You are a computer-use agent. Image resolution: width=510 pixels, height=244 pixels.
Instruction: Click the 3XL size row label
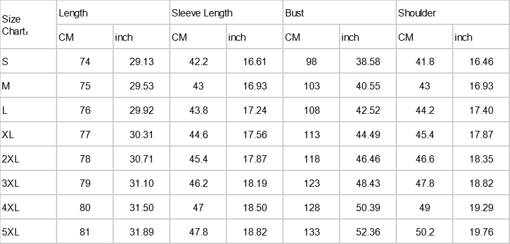11,183
